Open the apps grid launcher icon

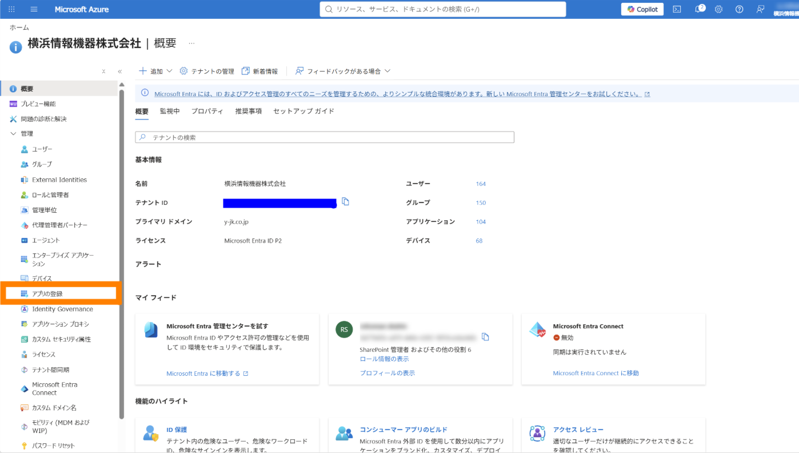11,9
